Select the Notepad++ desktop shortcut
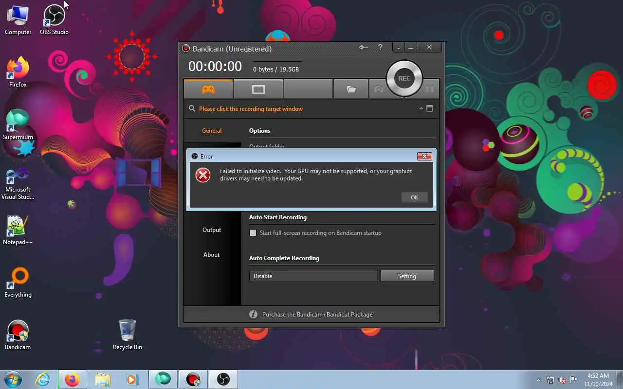 point(18,230)
